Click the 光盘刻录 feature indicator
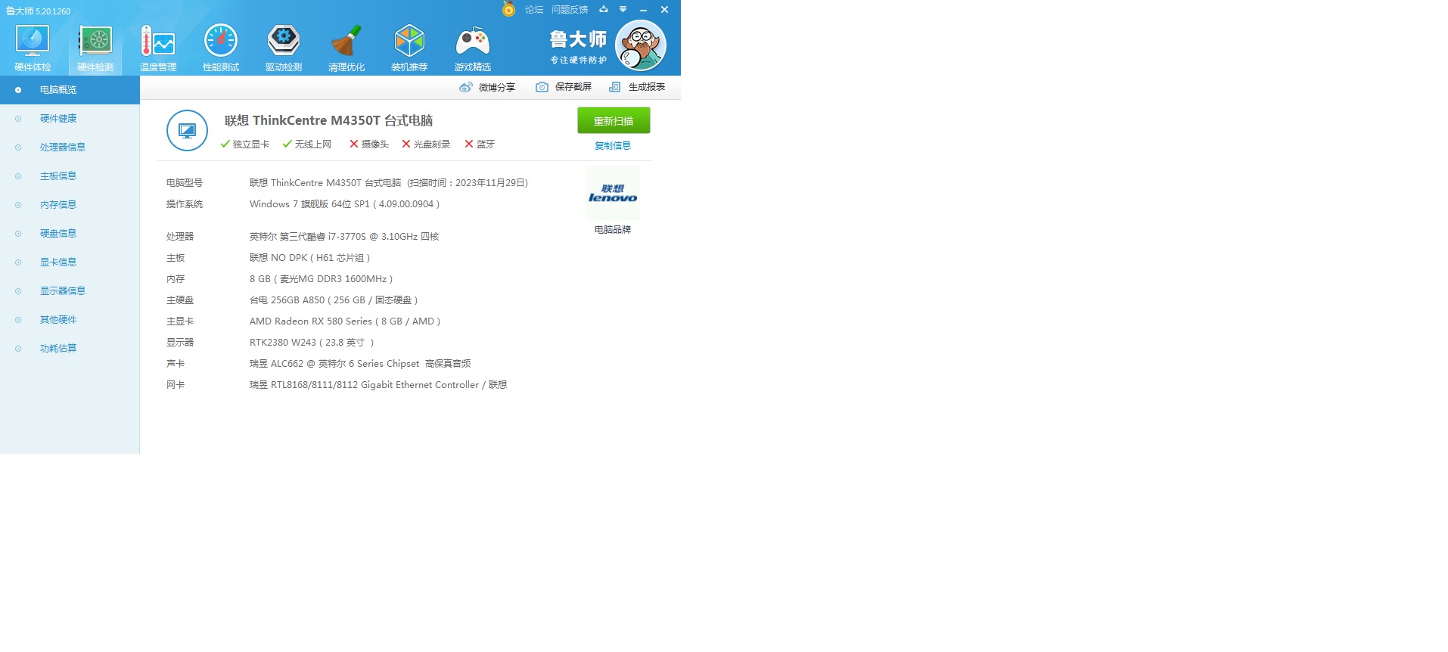Image resolution: width=1448 pixels, height=652 pixels. click(426, 144)
